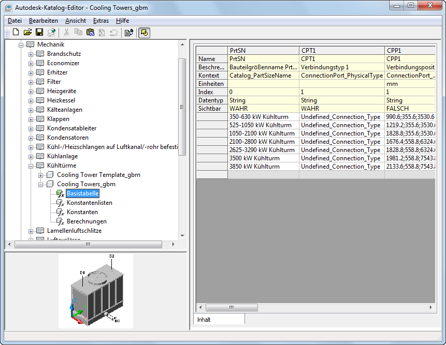Click the Economizer chapter book icon
Image resolution: width=446 pixels, height=345 pixels.
[40, 63]
